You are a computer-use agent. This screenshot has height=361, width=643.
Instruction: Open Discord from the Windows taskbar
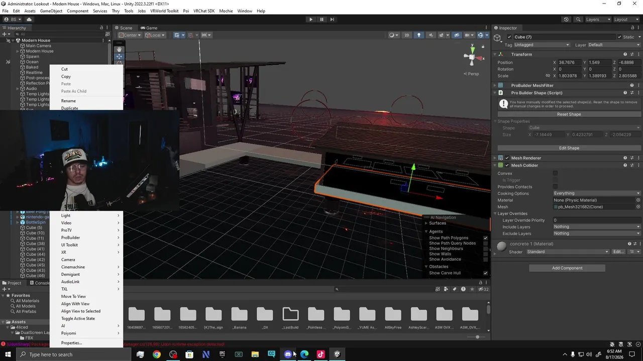288,354
